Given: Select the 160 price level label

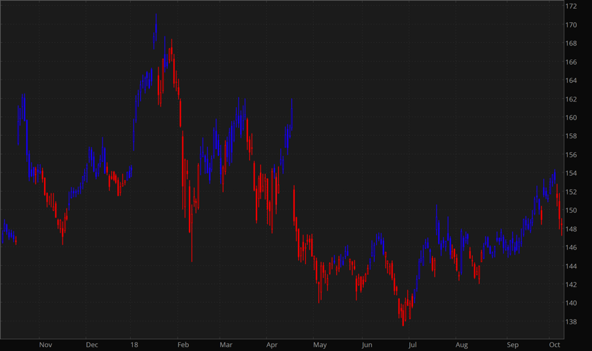Looking at the screenshot, I should 571,118.
